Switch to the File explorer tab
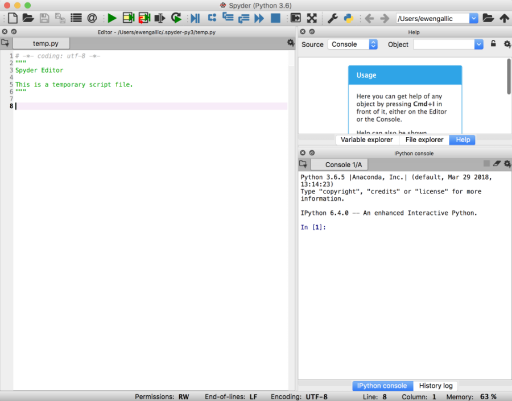512x401 pixels. (424, 140)
